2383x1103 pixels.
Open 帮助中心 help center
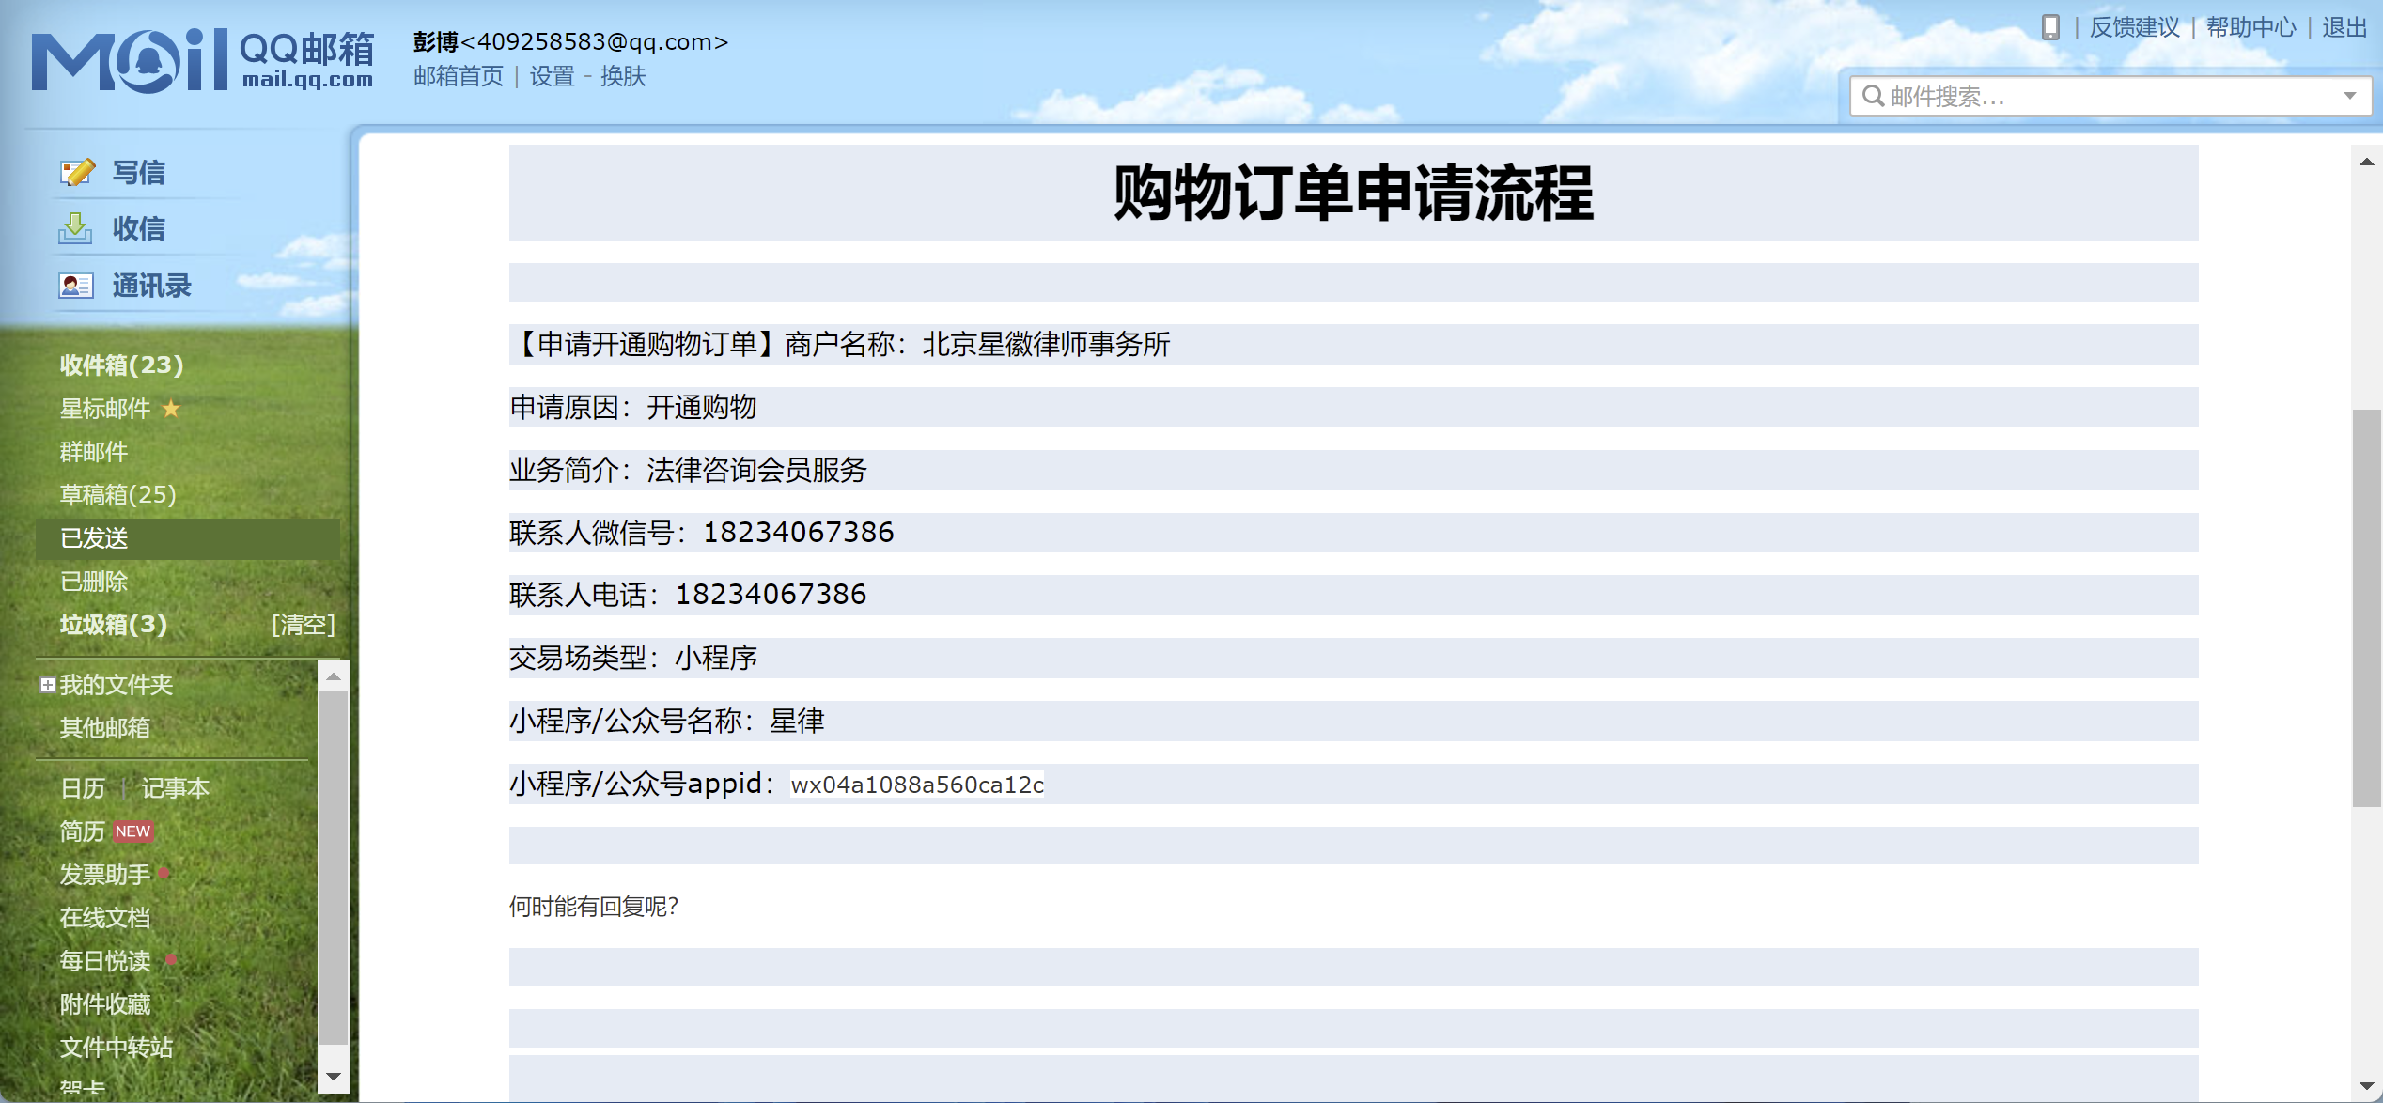click(2251, 27)
